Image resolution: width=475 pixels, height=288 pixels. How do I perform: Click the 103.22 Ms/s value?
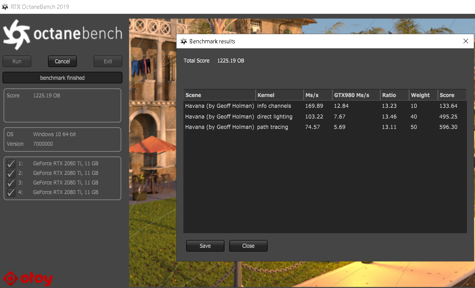pyautogui.click(x=314, y=117)
